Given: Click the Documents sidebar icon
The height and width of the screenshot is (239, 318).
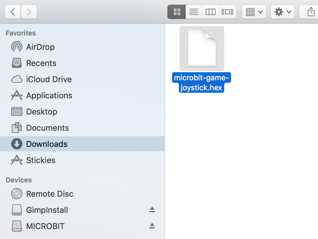Looking at the screenshot, I should click(x=17, y=128).
